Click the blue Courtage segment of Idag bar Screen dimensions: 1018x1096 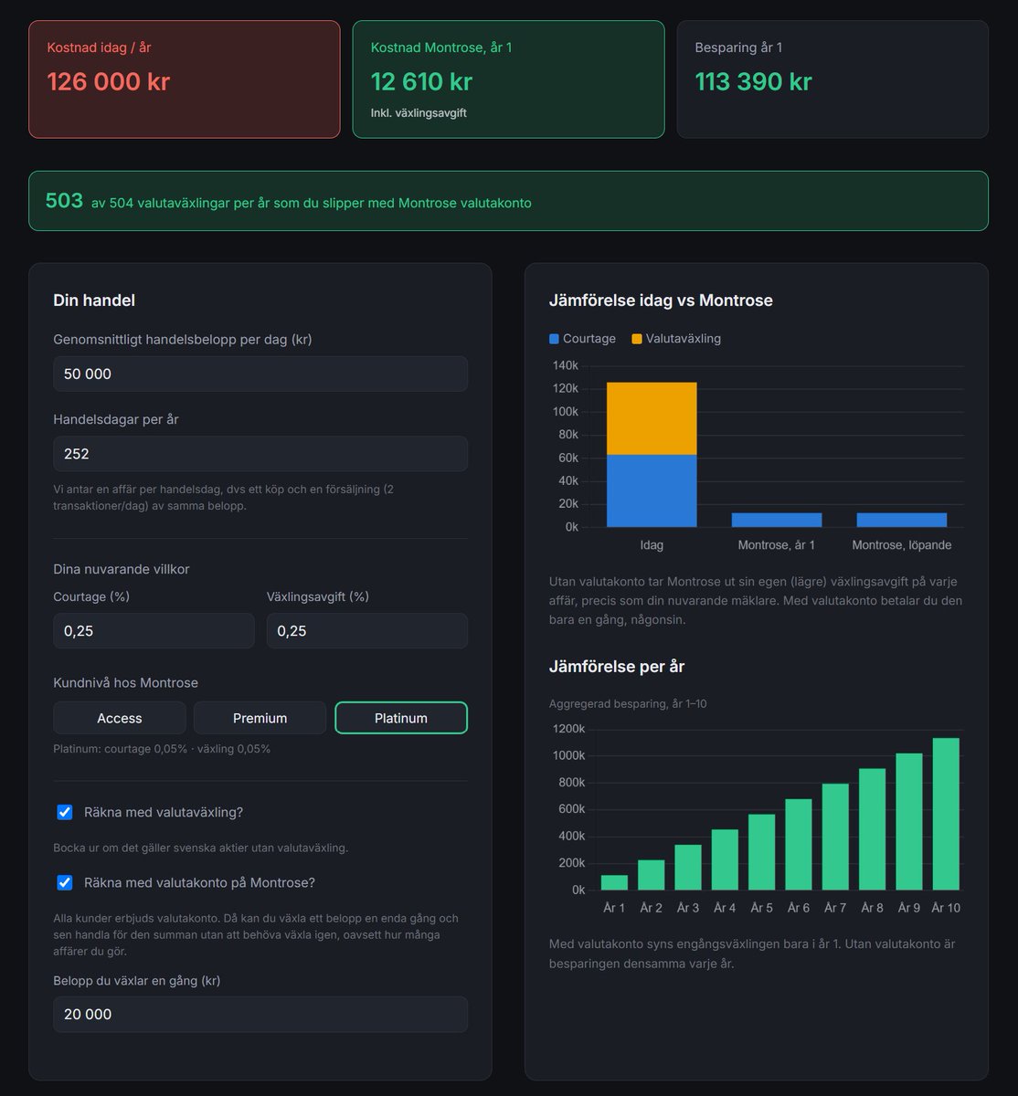click(x=652, y=490)
